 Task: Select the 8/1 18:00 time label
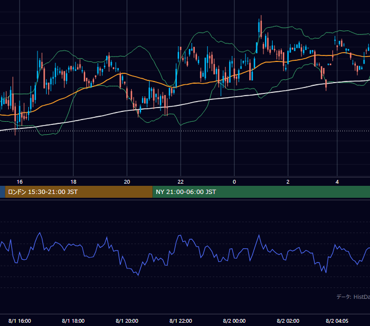click(73, 321)
